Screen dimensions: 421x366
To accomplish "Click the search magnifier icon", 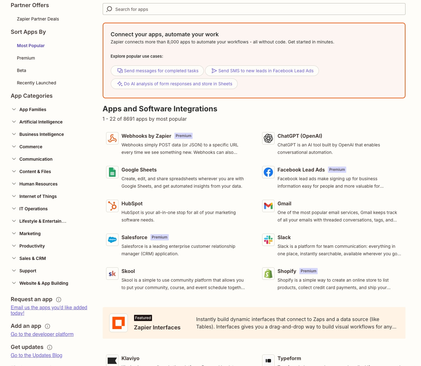I will coord(109,9).
